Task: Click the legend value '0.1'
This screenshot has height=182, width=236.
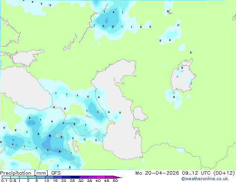Action: click(x=4, y=181)
